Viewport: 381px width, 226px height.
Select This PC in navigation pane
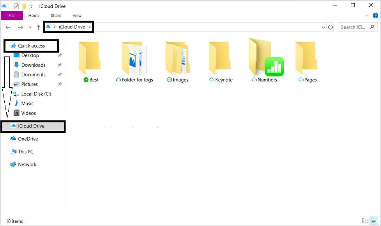[x=25, y=152]
